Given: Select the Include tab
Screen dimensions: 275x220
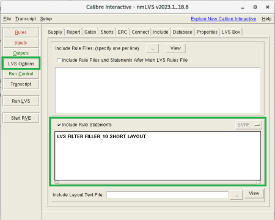Looking at the screenshot, I should [x=161, y=32].
